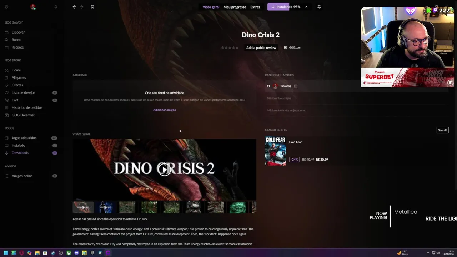Open All games in the store
This screenshot has width=457, height=257.
point(19,77)
